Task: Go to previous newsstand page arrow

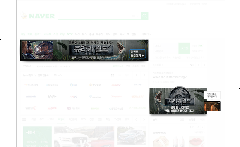Action: [x=137, y=75]
